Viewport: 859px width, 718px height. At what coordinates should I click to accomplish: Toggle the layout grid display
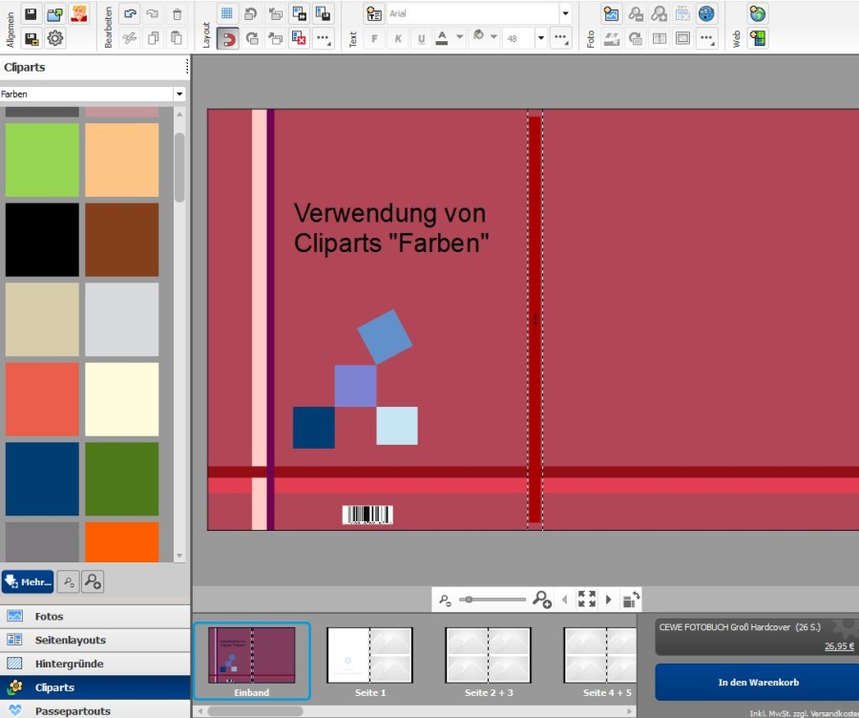(228, 14)
